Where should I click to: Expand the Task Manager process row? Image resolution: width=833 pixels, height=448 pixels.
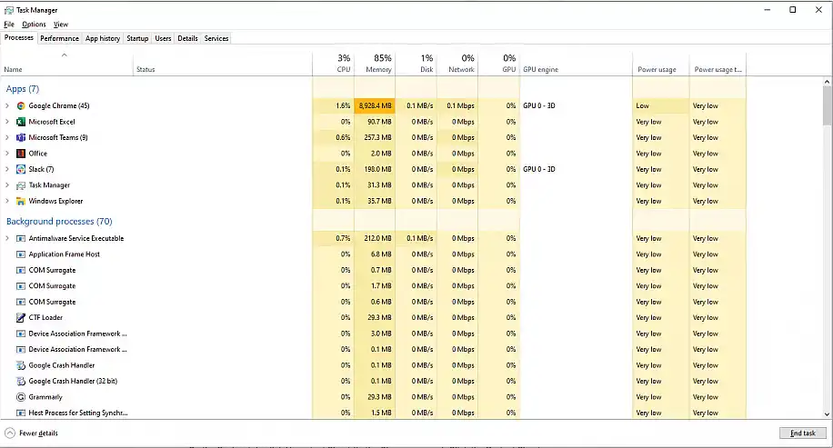pyautogui.click(x=7, y=185)
